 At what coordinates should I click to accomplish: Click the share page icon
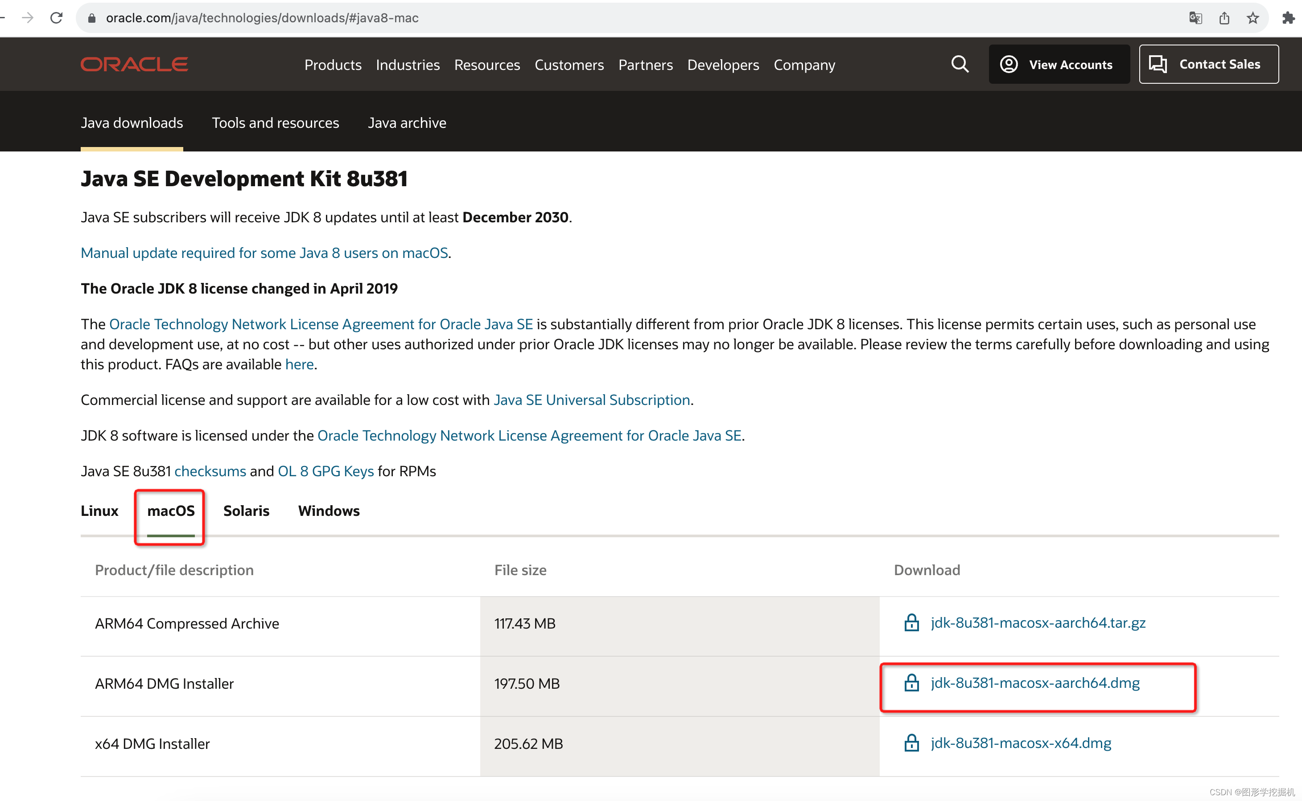(1224, 18)
